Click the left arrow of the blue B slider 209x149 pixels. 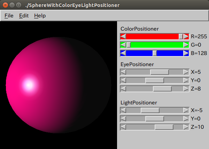(x=123, y=53)
